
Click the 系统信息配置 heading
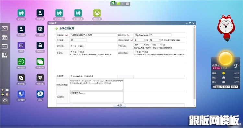(67, 28)
